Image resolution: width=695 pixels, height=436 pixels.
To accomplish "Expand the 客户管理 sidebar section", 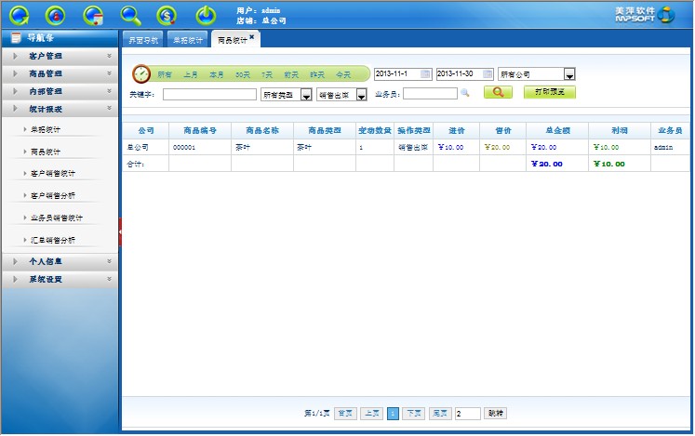I will point(60,56).
